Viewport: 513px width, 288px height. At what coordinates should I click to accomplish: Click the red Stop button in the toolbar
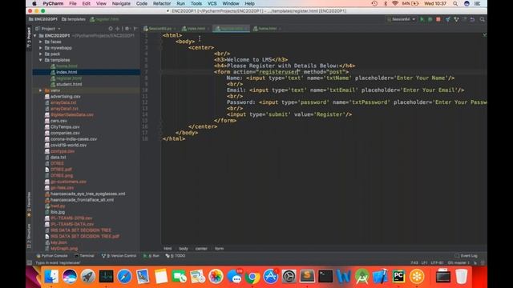438,19
